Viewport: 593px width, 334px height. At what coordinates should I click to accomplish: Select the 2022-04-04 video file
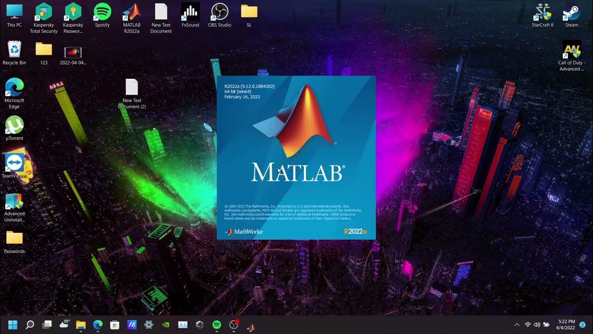[x=73, y=55]
